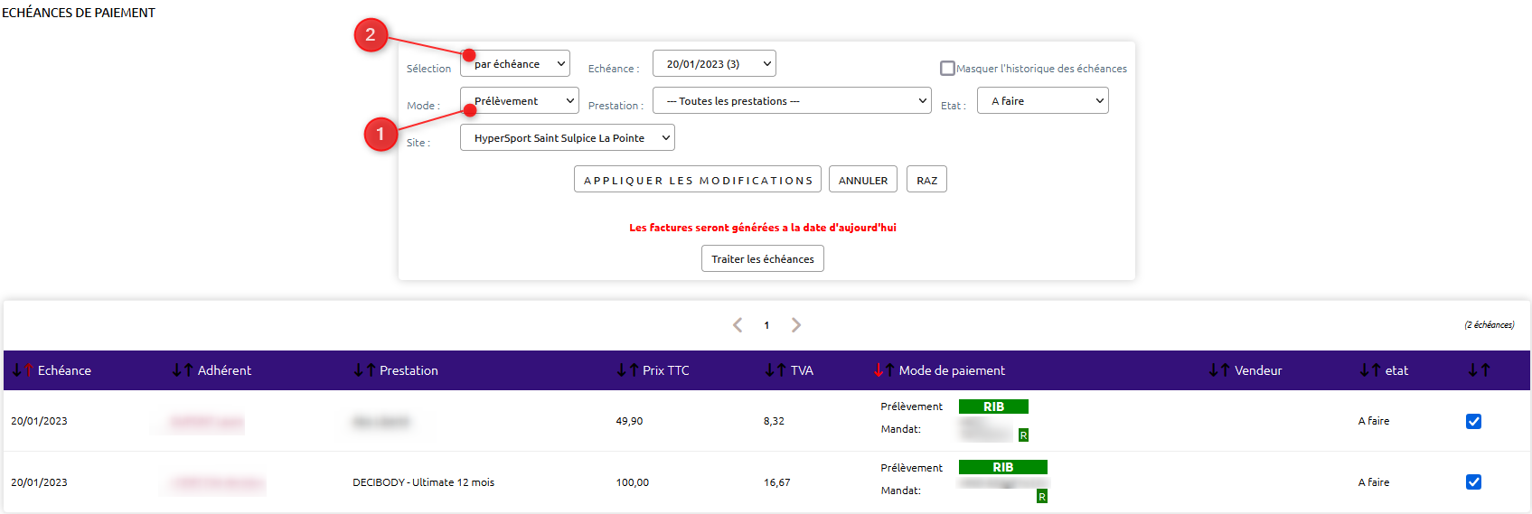This screenshot has height=514, width=1532.
Task: Click the ANNULER button
Action: coord(863,180)
